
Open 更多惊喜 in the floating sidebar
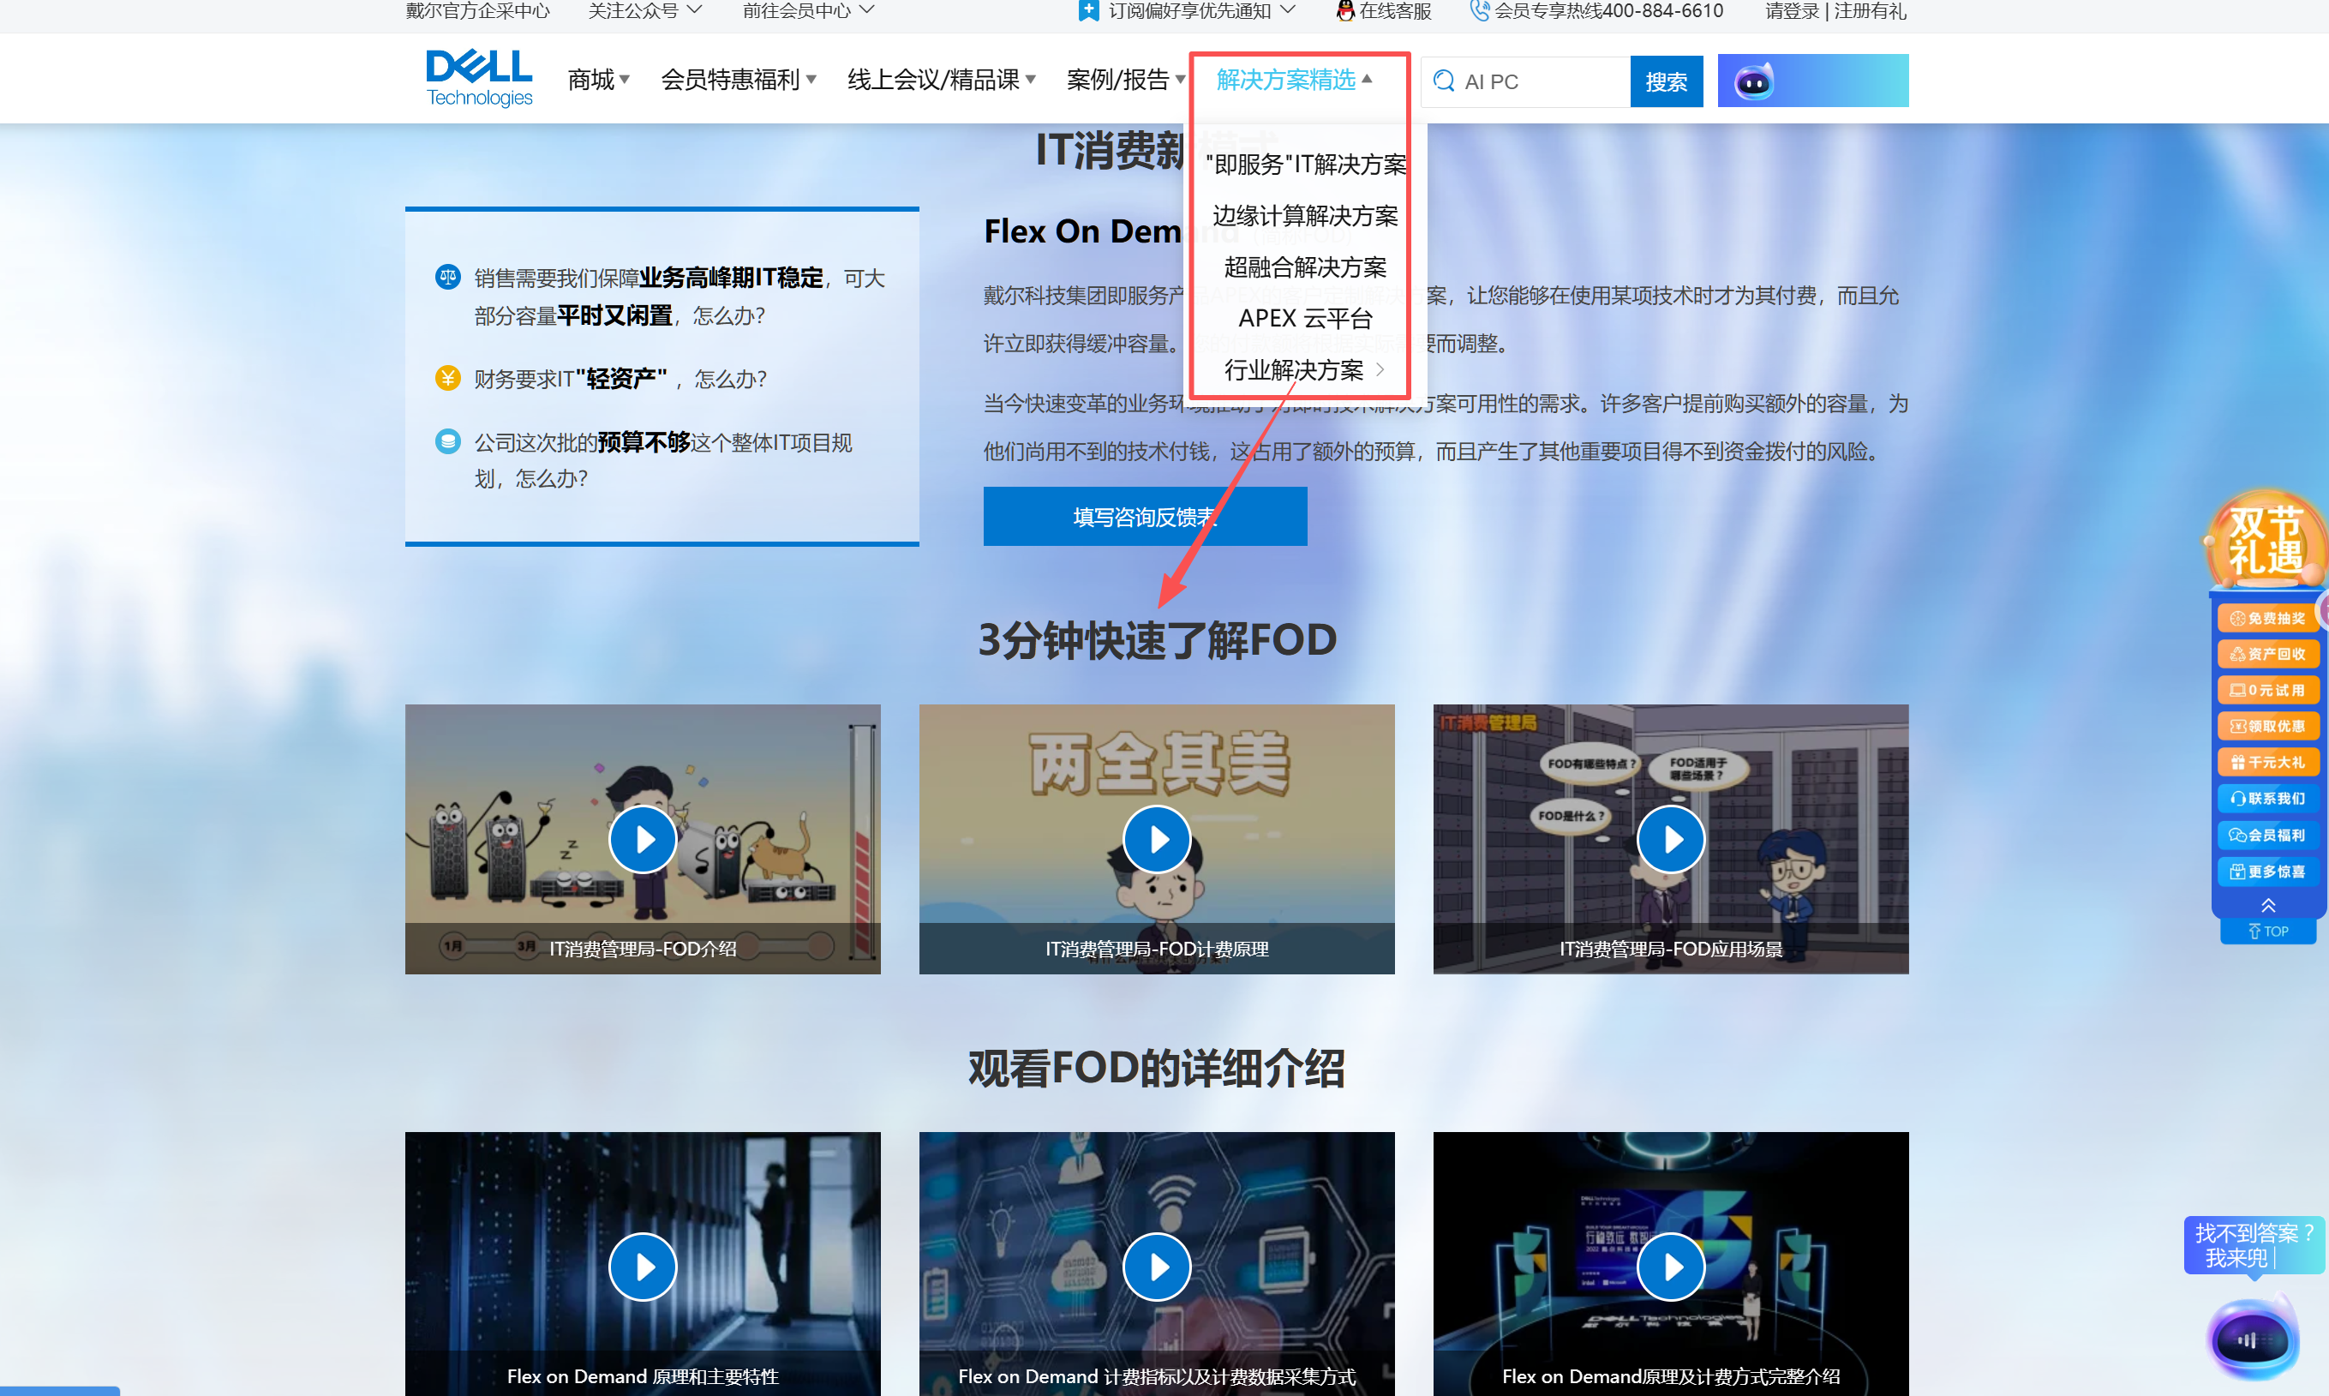[x=2268, y=872]
